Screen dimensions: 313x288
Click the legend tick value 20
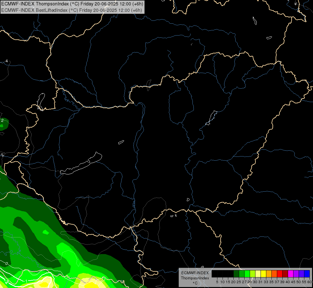233,282
